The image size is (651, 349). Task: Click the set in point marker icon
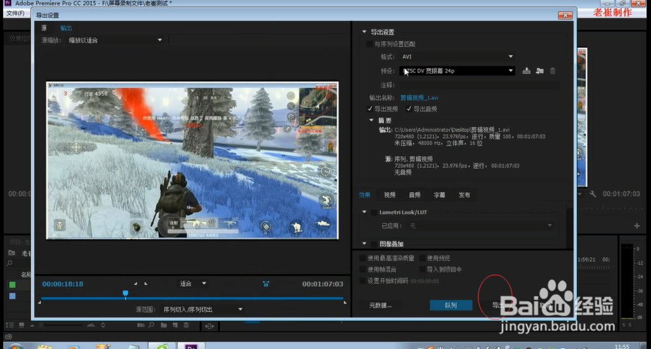(x=135, y=284)
